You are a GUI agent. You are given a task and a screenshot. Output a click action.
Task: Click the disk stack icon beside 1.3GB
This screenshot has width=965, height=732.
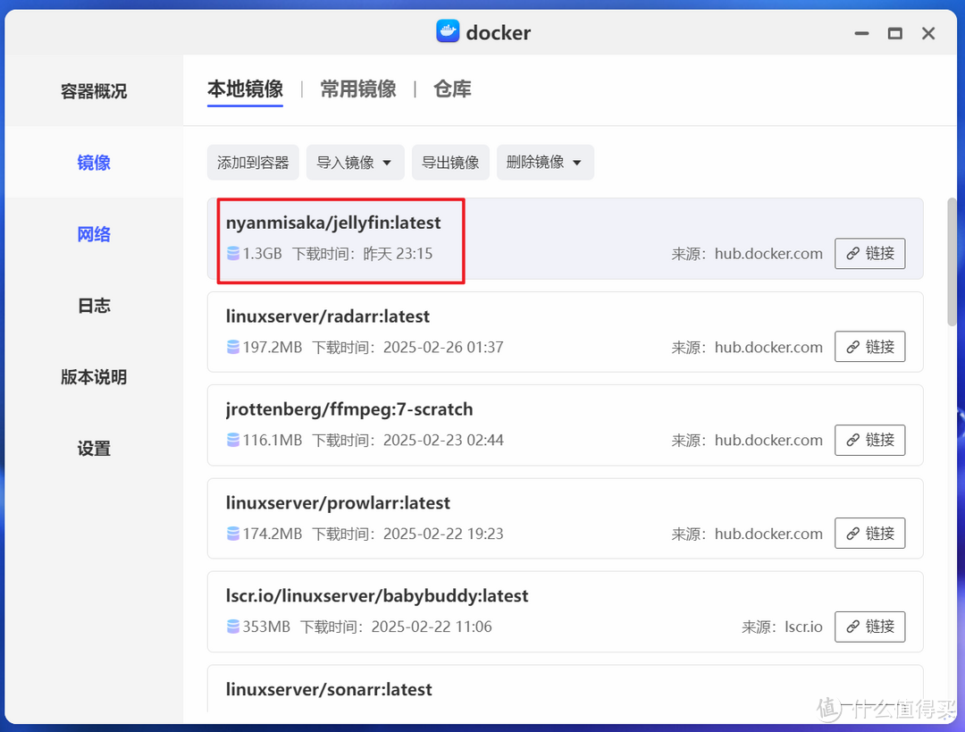tap(232, 254)
